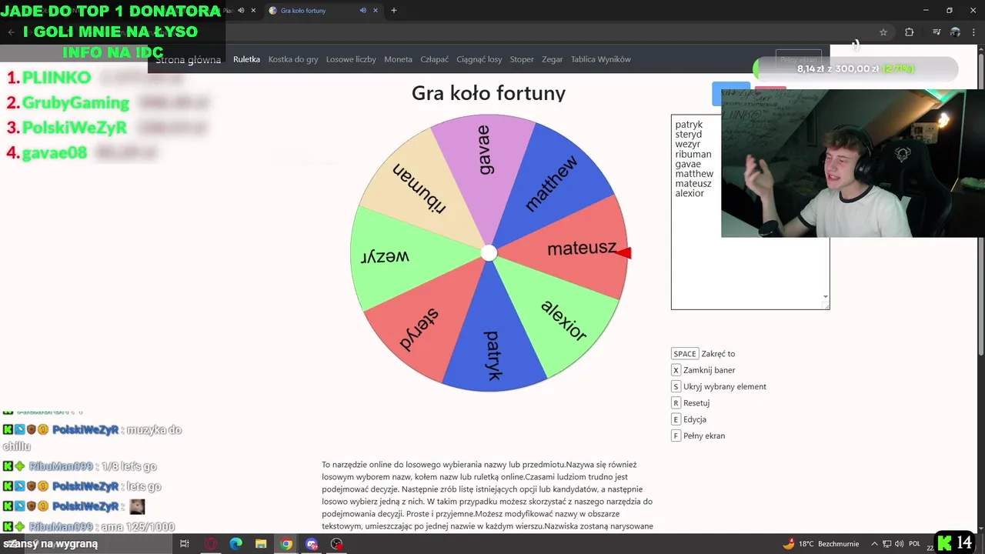Select Ruletka in the site menu
This screenshot has width=985, height=554.
pos(246,59)
